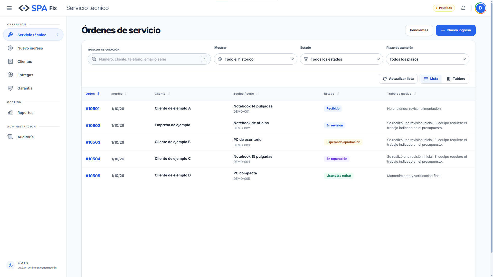Image resolution: width=493 pixels, height=277 pixels.
Task: Click the Listo para retirar status badge
Action: coord(339,176)
